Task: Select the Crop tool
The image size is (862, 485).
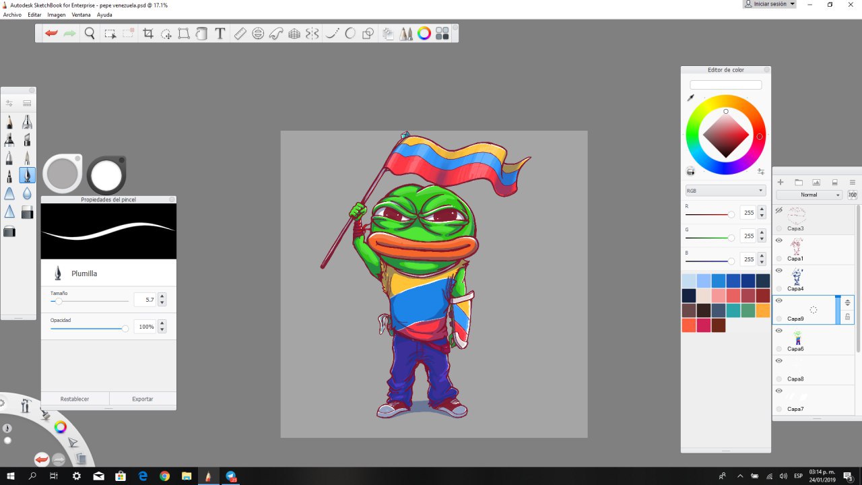Action: click(x=148, y=33)
